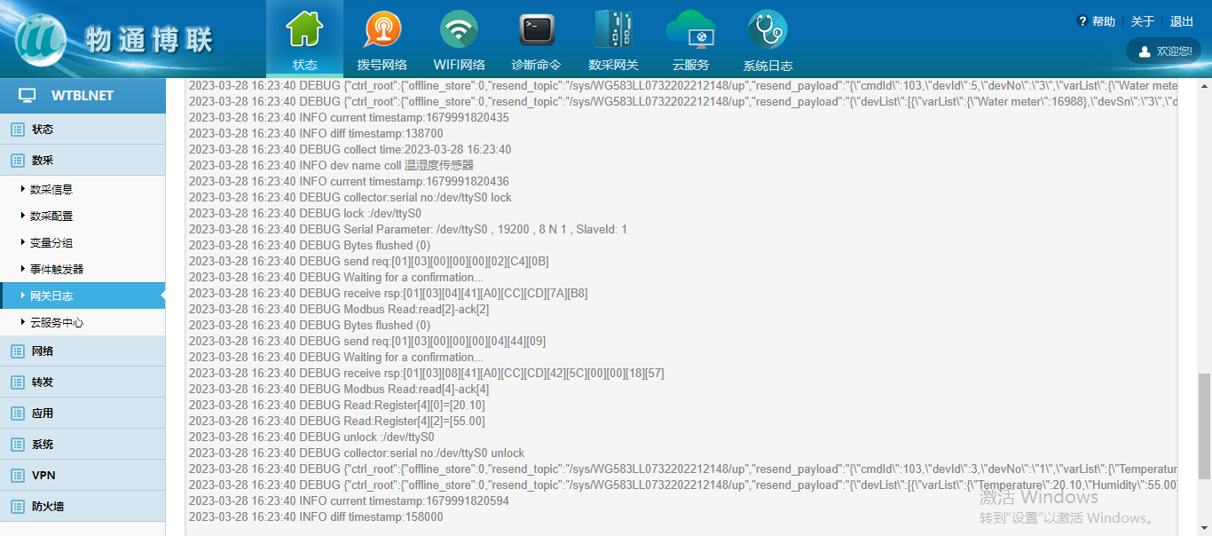Expand the 转发 section in the sidebar
The height and width of the screenshot is (536, 1212).
coord(43,382)
